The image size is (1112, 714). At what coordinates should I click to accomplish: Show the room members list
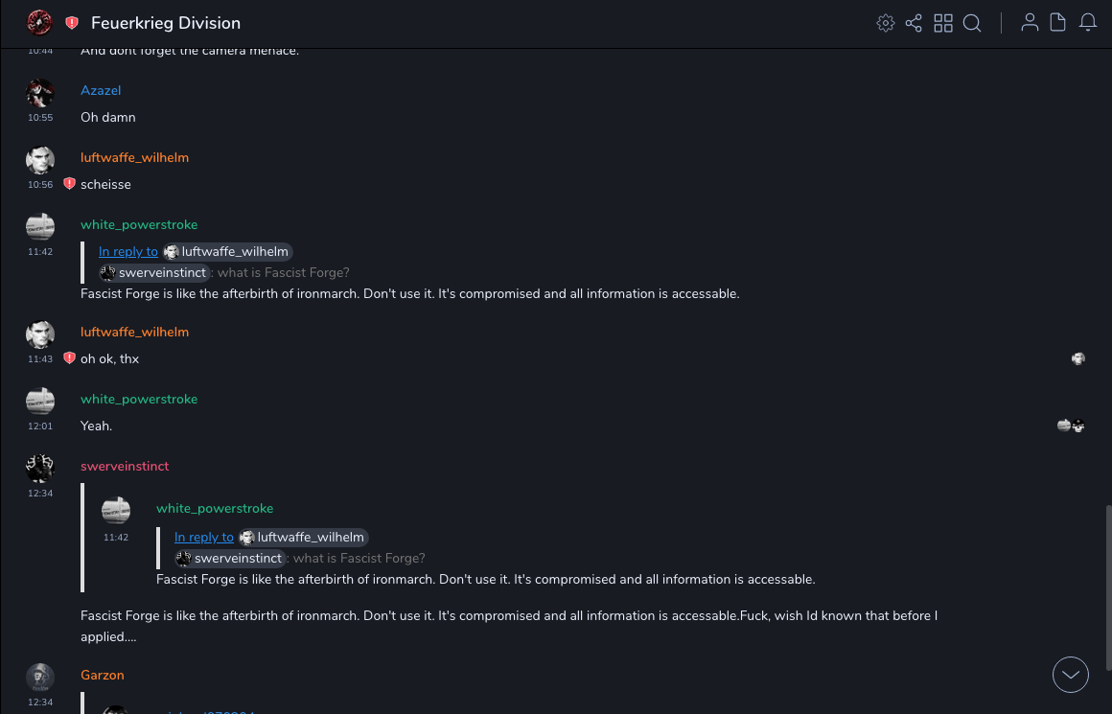1030,23
